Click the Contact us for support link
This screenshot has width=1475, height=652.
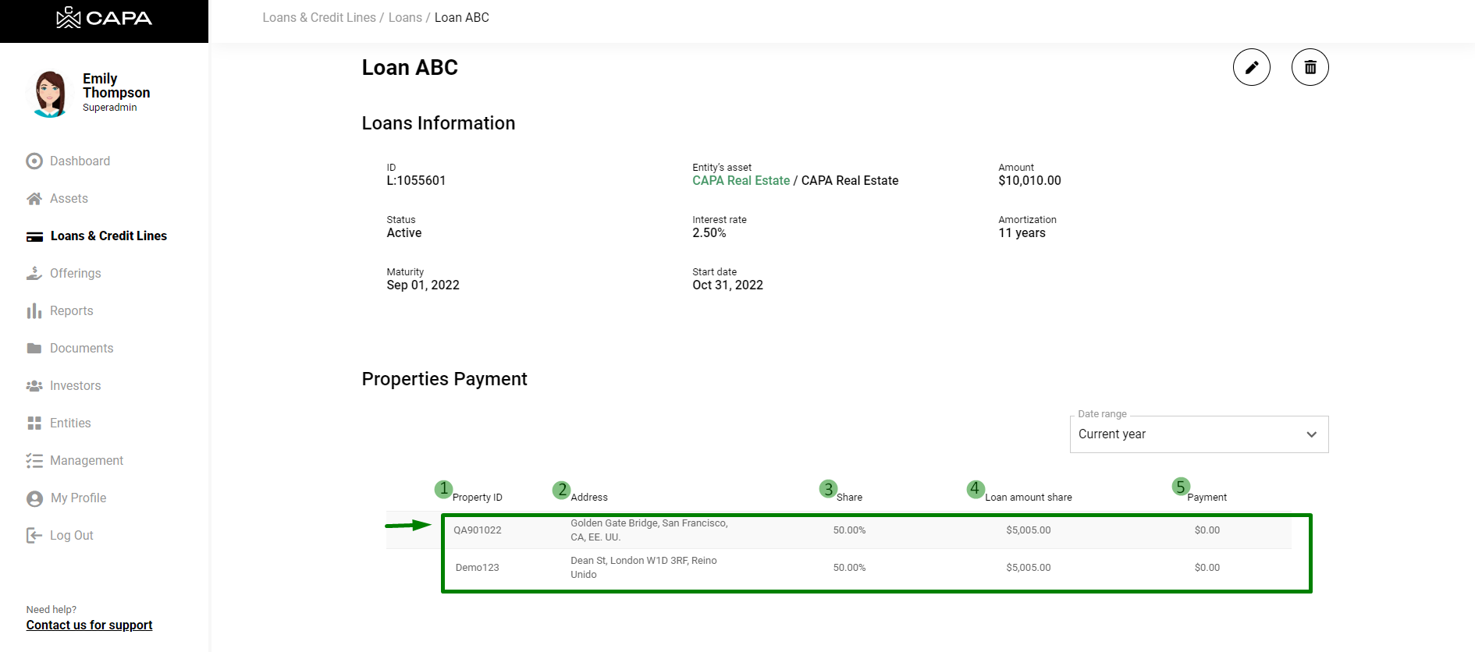pyautogui.click(x=89, y=625)
